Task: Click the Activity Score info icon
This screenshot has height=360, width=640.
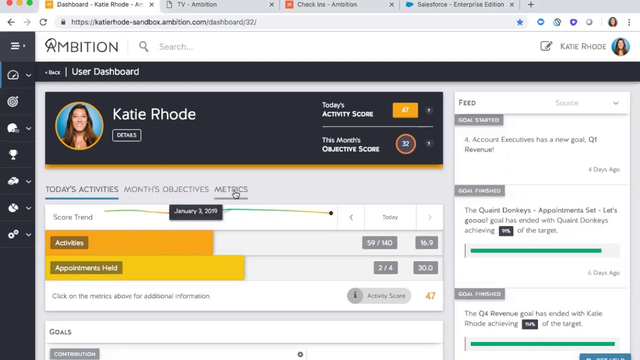Action: coord(355,295)
